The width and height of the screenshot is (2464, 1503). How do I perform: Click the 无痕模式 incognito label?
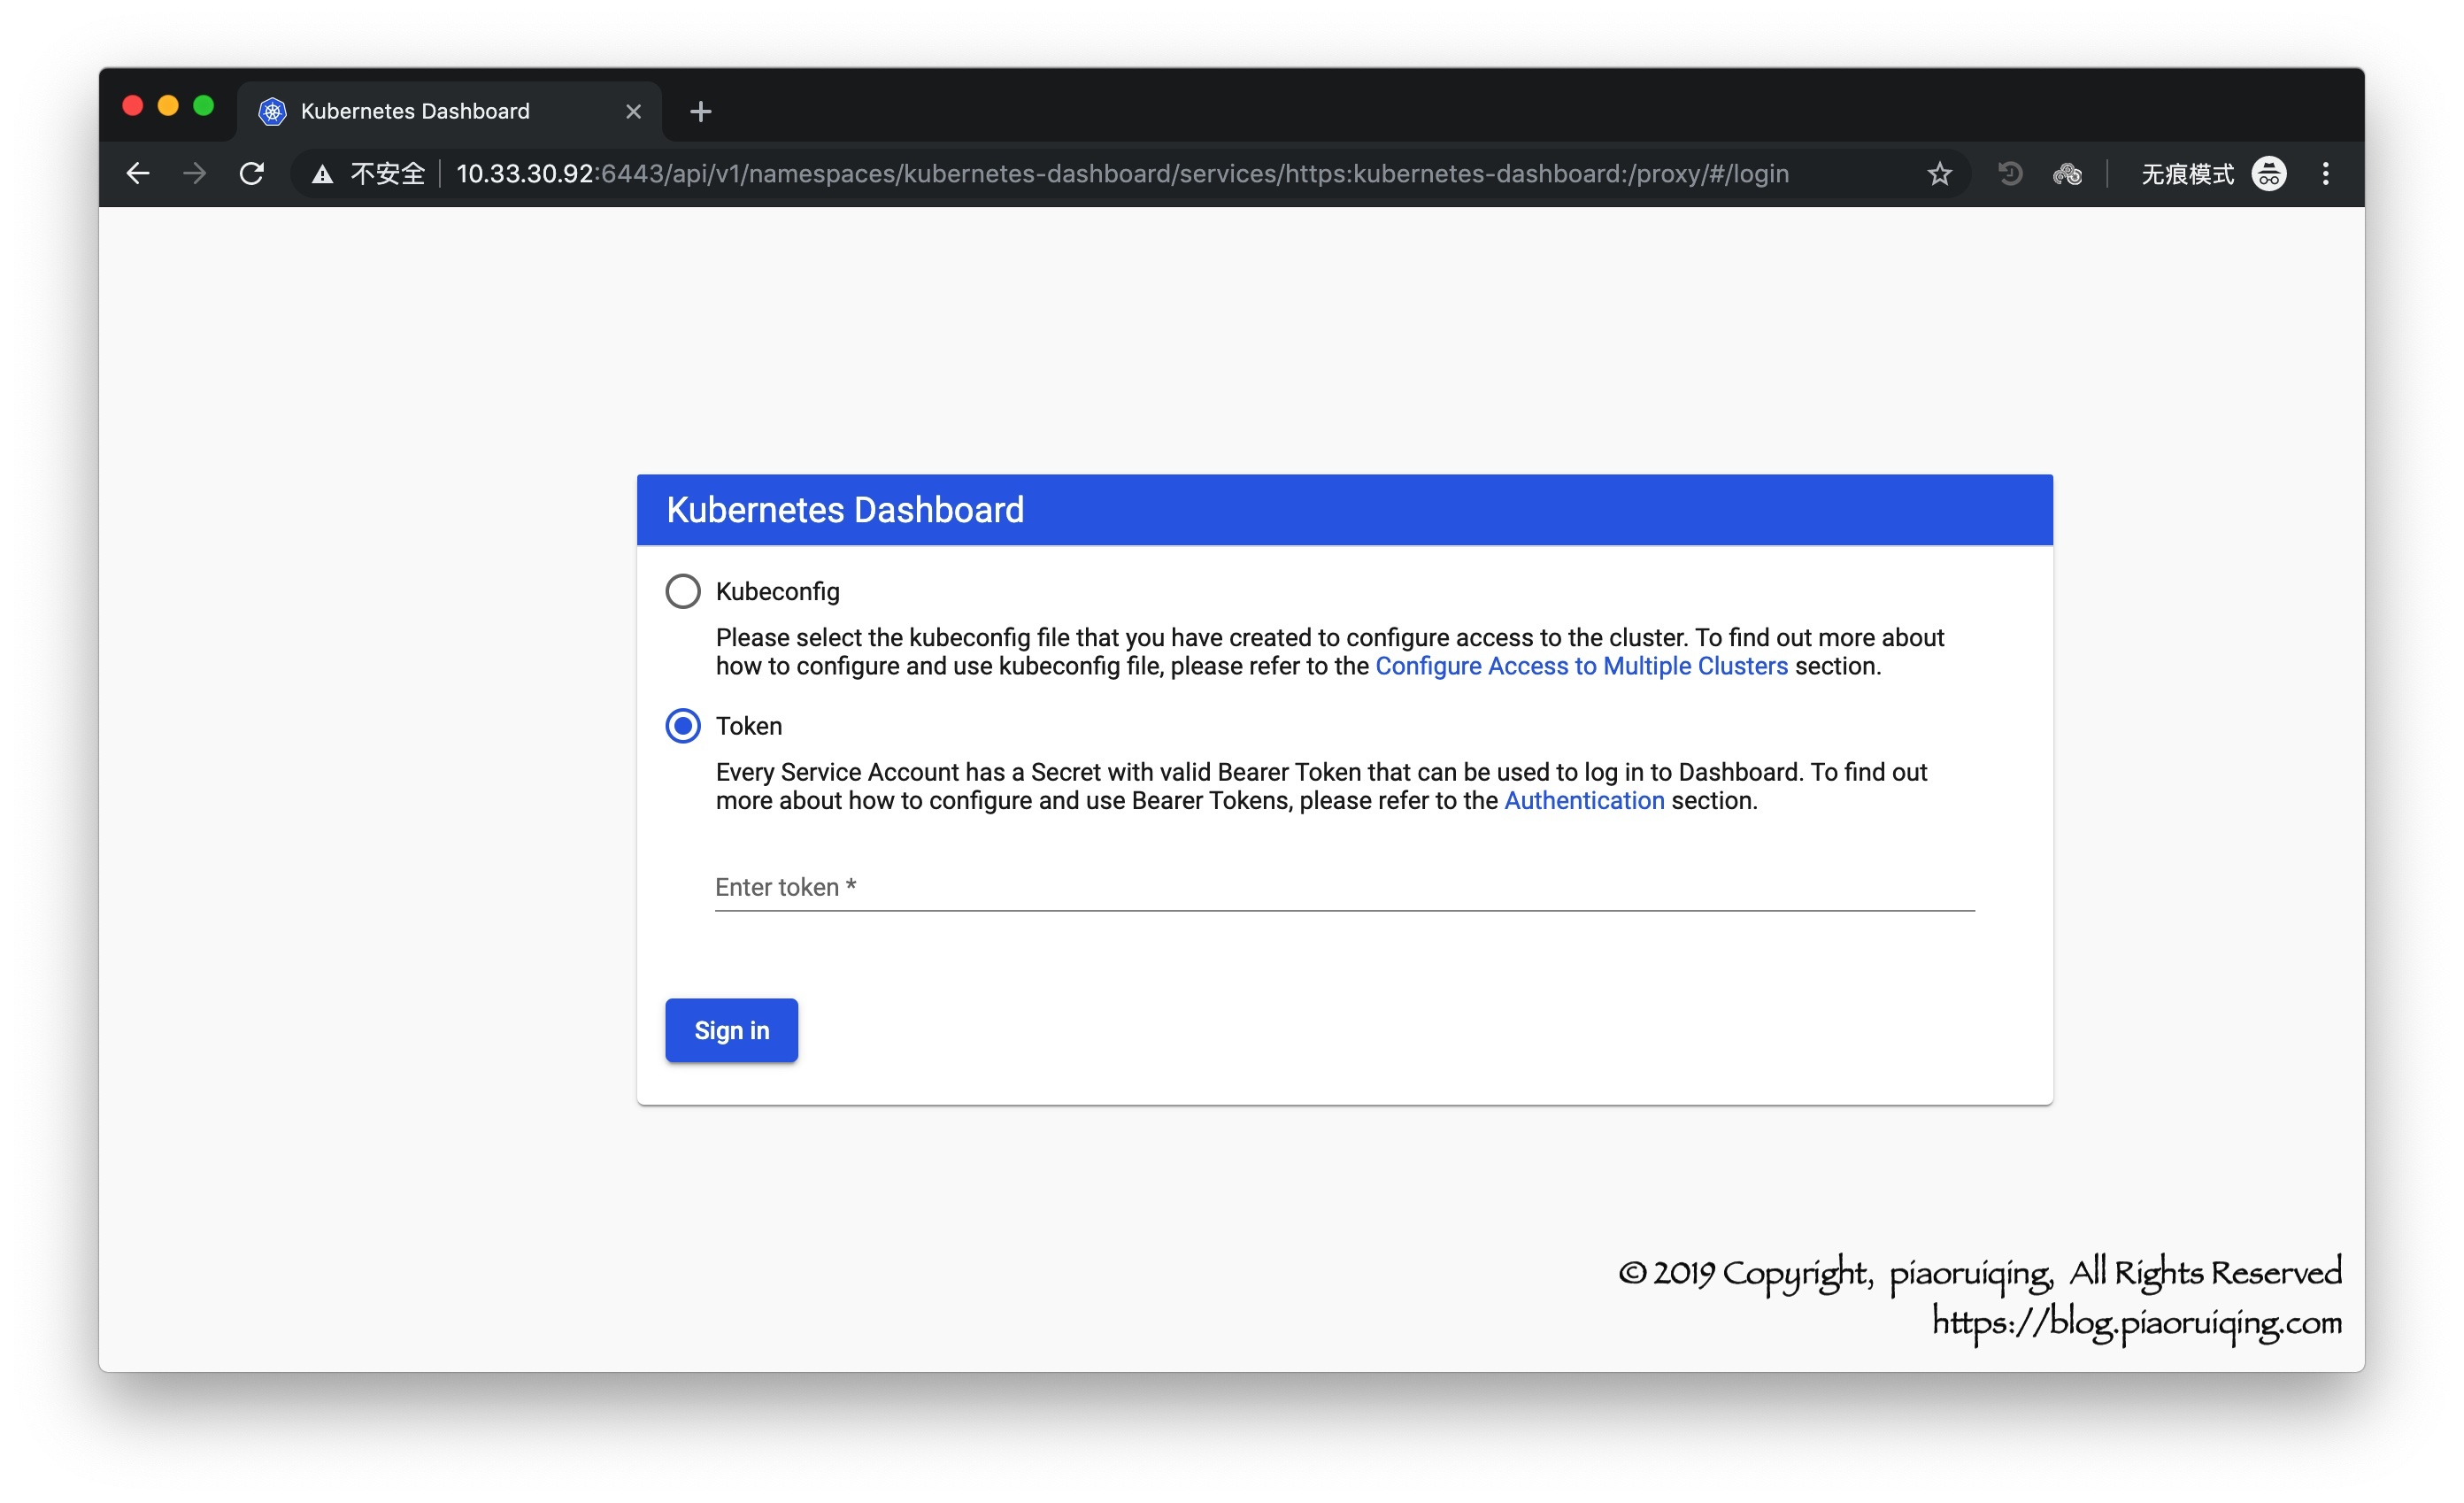pyautogui.click(x=2188, y=174)
